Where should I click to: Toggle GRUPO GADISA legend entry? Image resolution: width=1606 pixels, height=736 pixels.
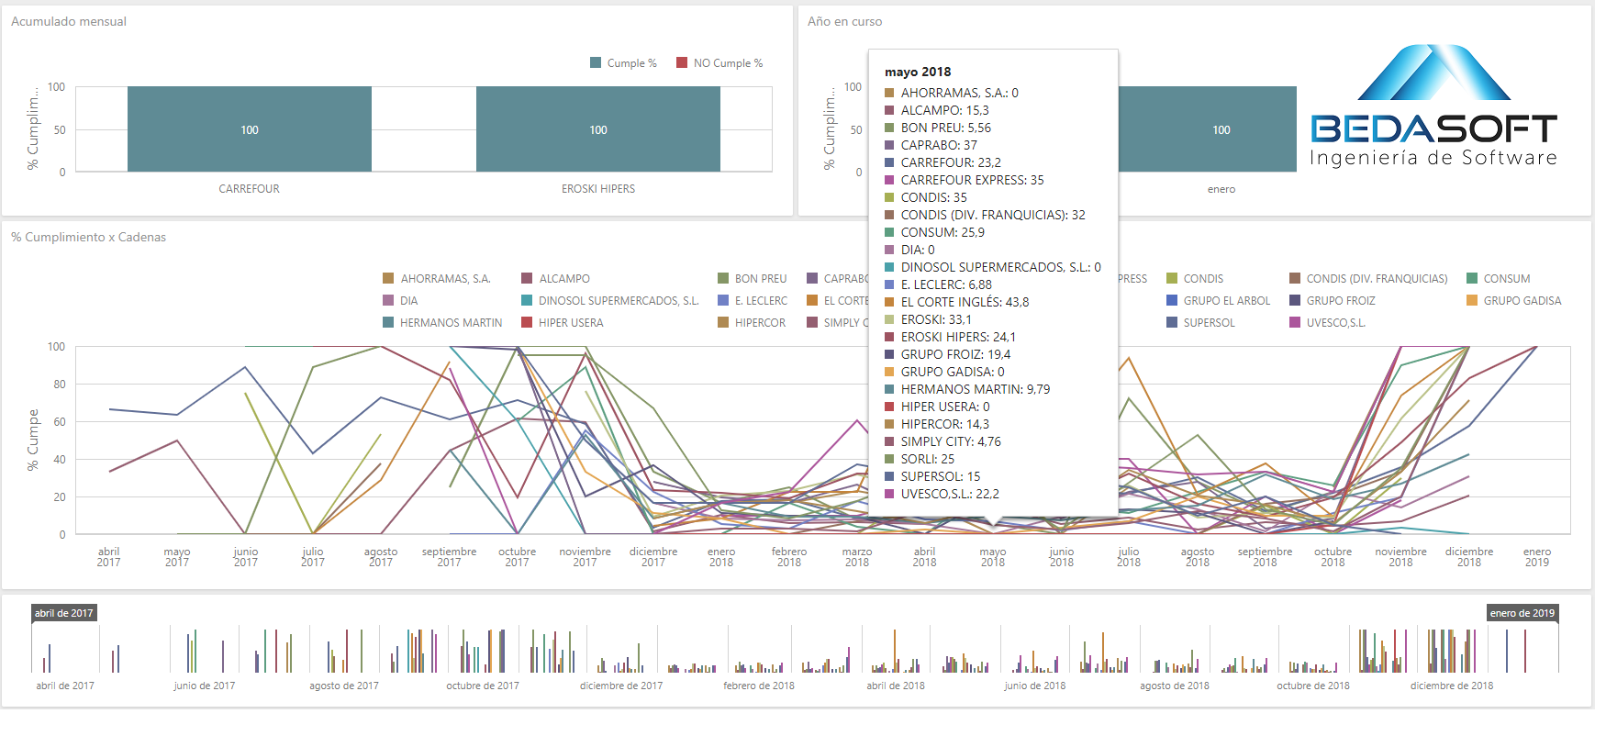tap(1472, 300)
